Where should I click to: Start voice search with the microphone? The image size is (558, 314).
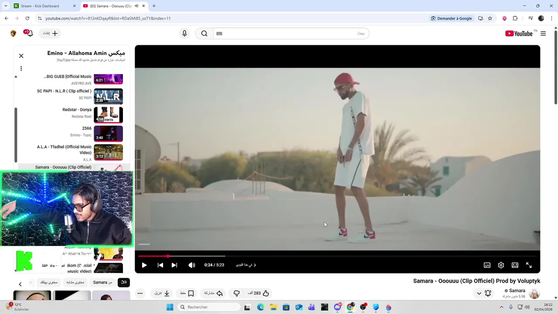click(x=184, y=34)
